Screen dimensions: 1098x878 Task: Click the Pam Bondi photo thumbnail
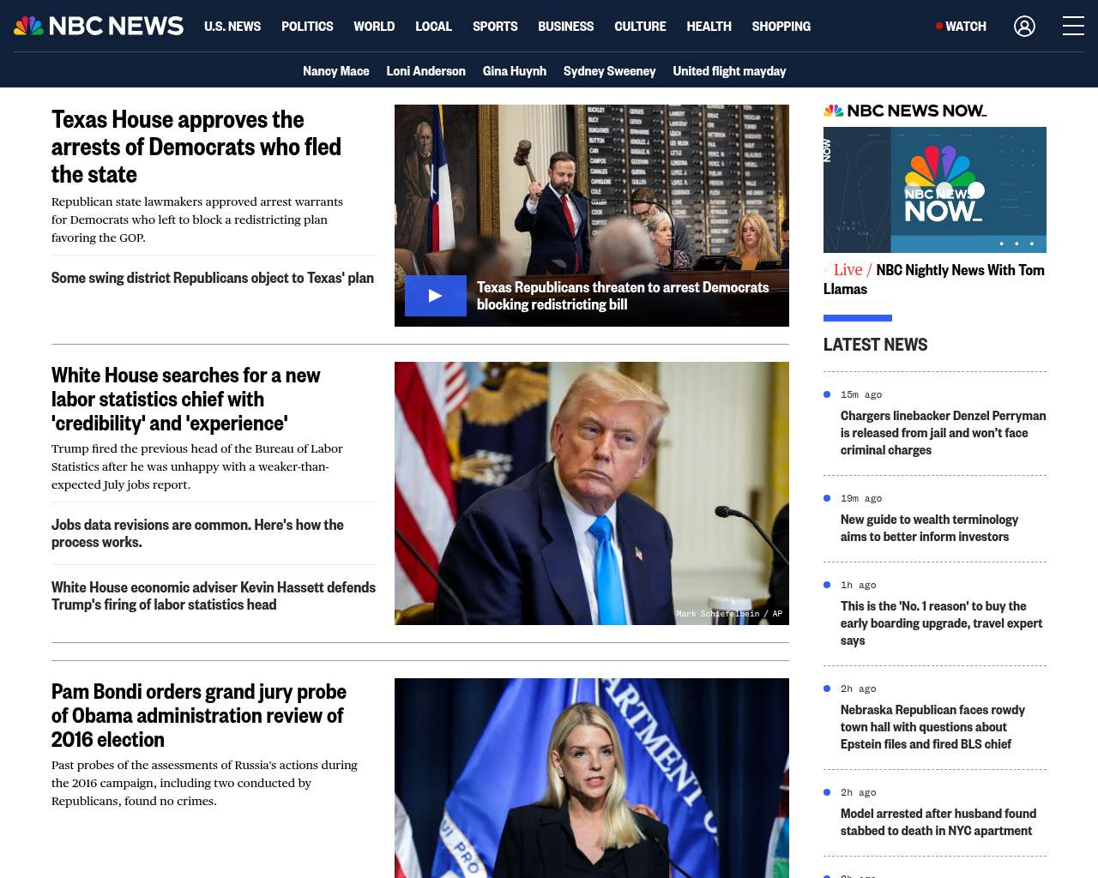click(592, 778)
